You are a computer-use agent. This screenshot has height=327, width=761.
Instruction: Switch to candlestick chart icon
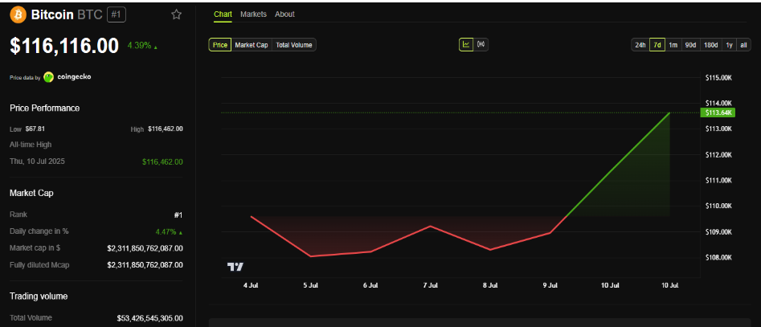481,45
